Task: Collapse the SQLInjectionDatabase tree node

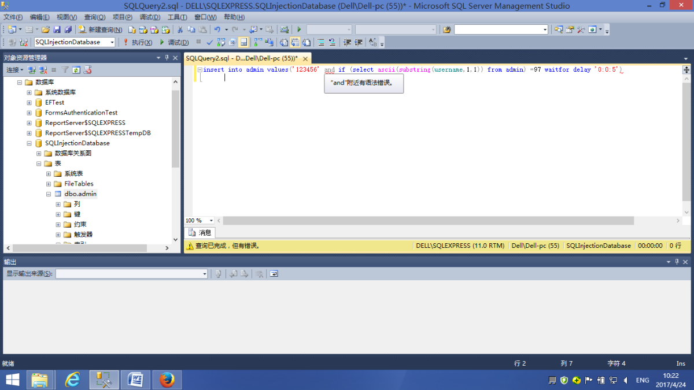Action: [29, 143]
